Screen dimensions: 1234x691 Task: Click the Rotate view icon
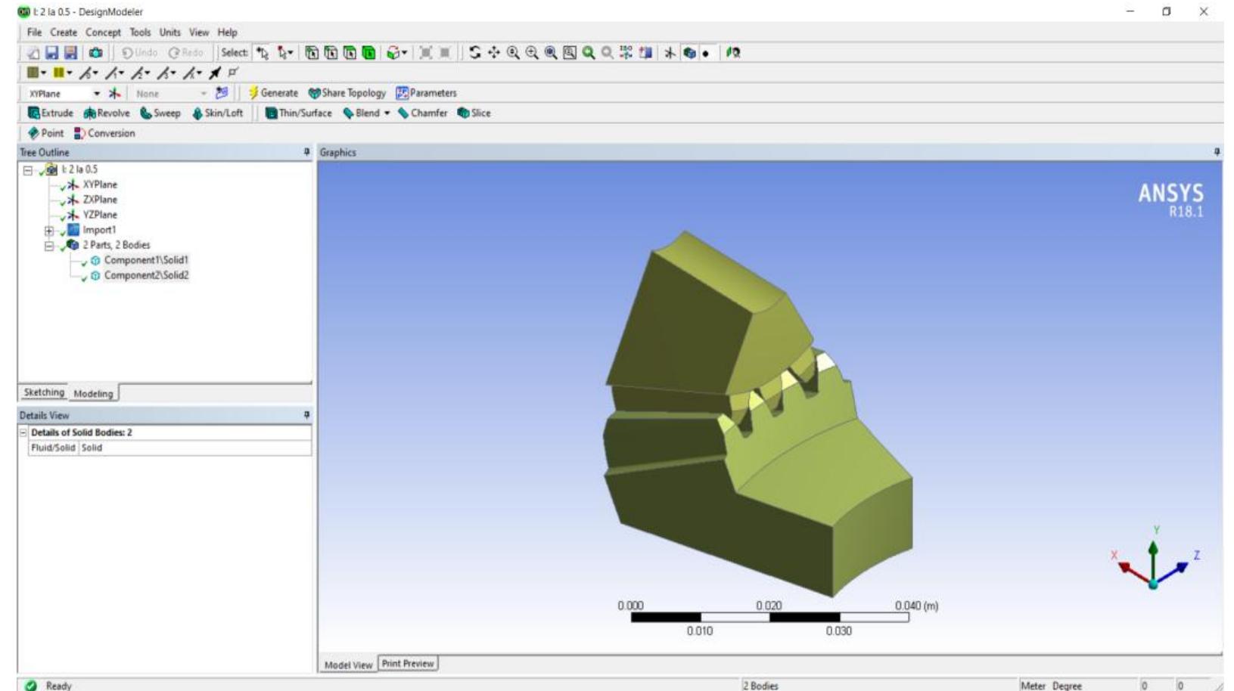coord(474,53)
